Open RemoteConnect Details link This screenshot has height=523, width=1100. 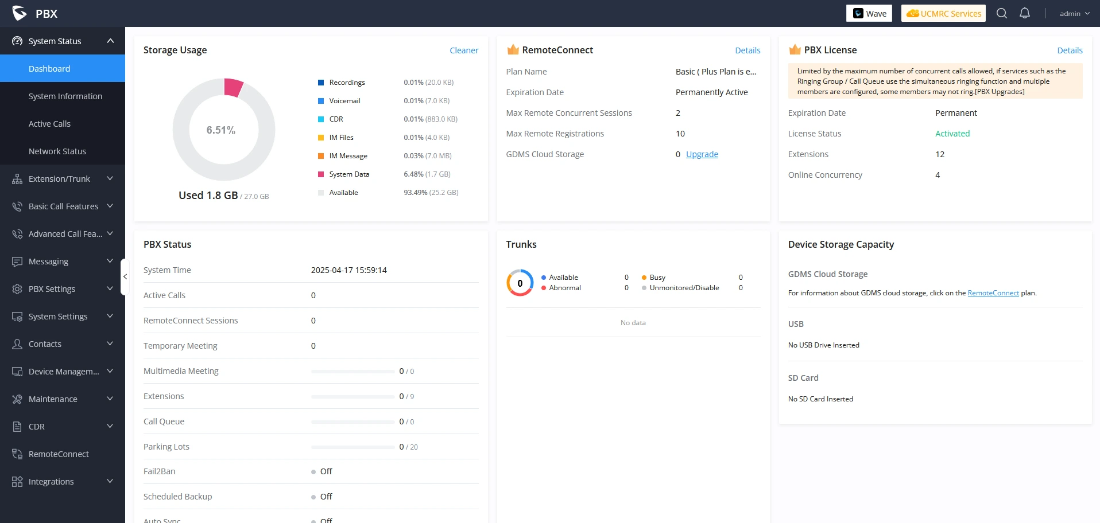[747, 50]
